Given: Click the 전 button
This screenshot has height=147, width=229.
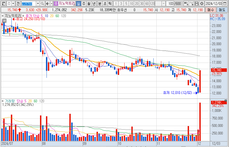Looking at the screenshot, I should (18, 3).
